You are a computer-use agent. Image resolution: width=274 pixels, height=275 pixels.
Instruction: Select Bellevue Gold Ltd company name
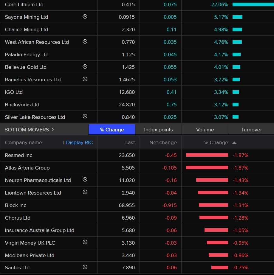coord(26,67)
